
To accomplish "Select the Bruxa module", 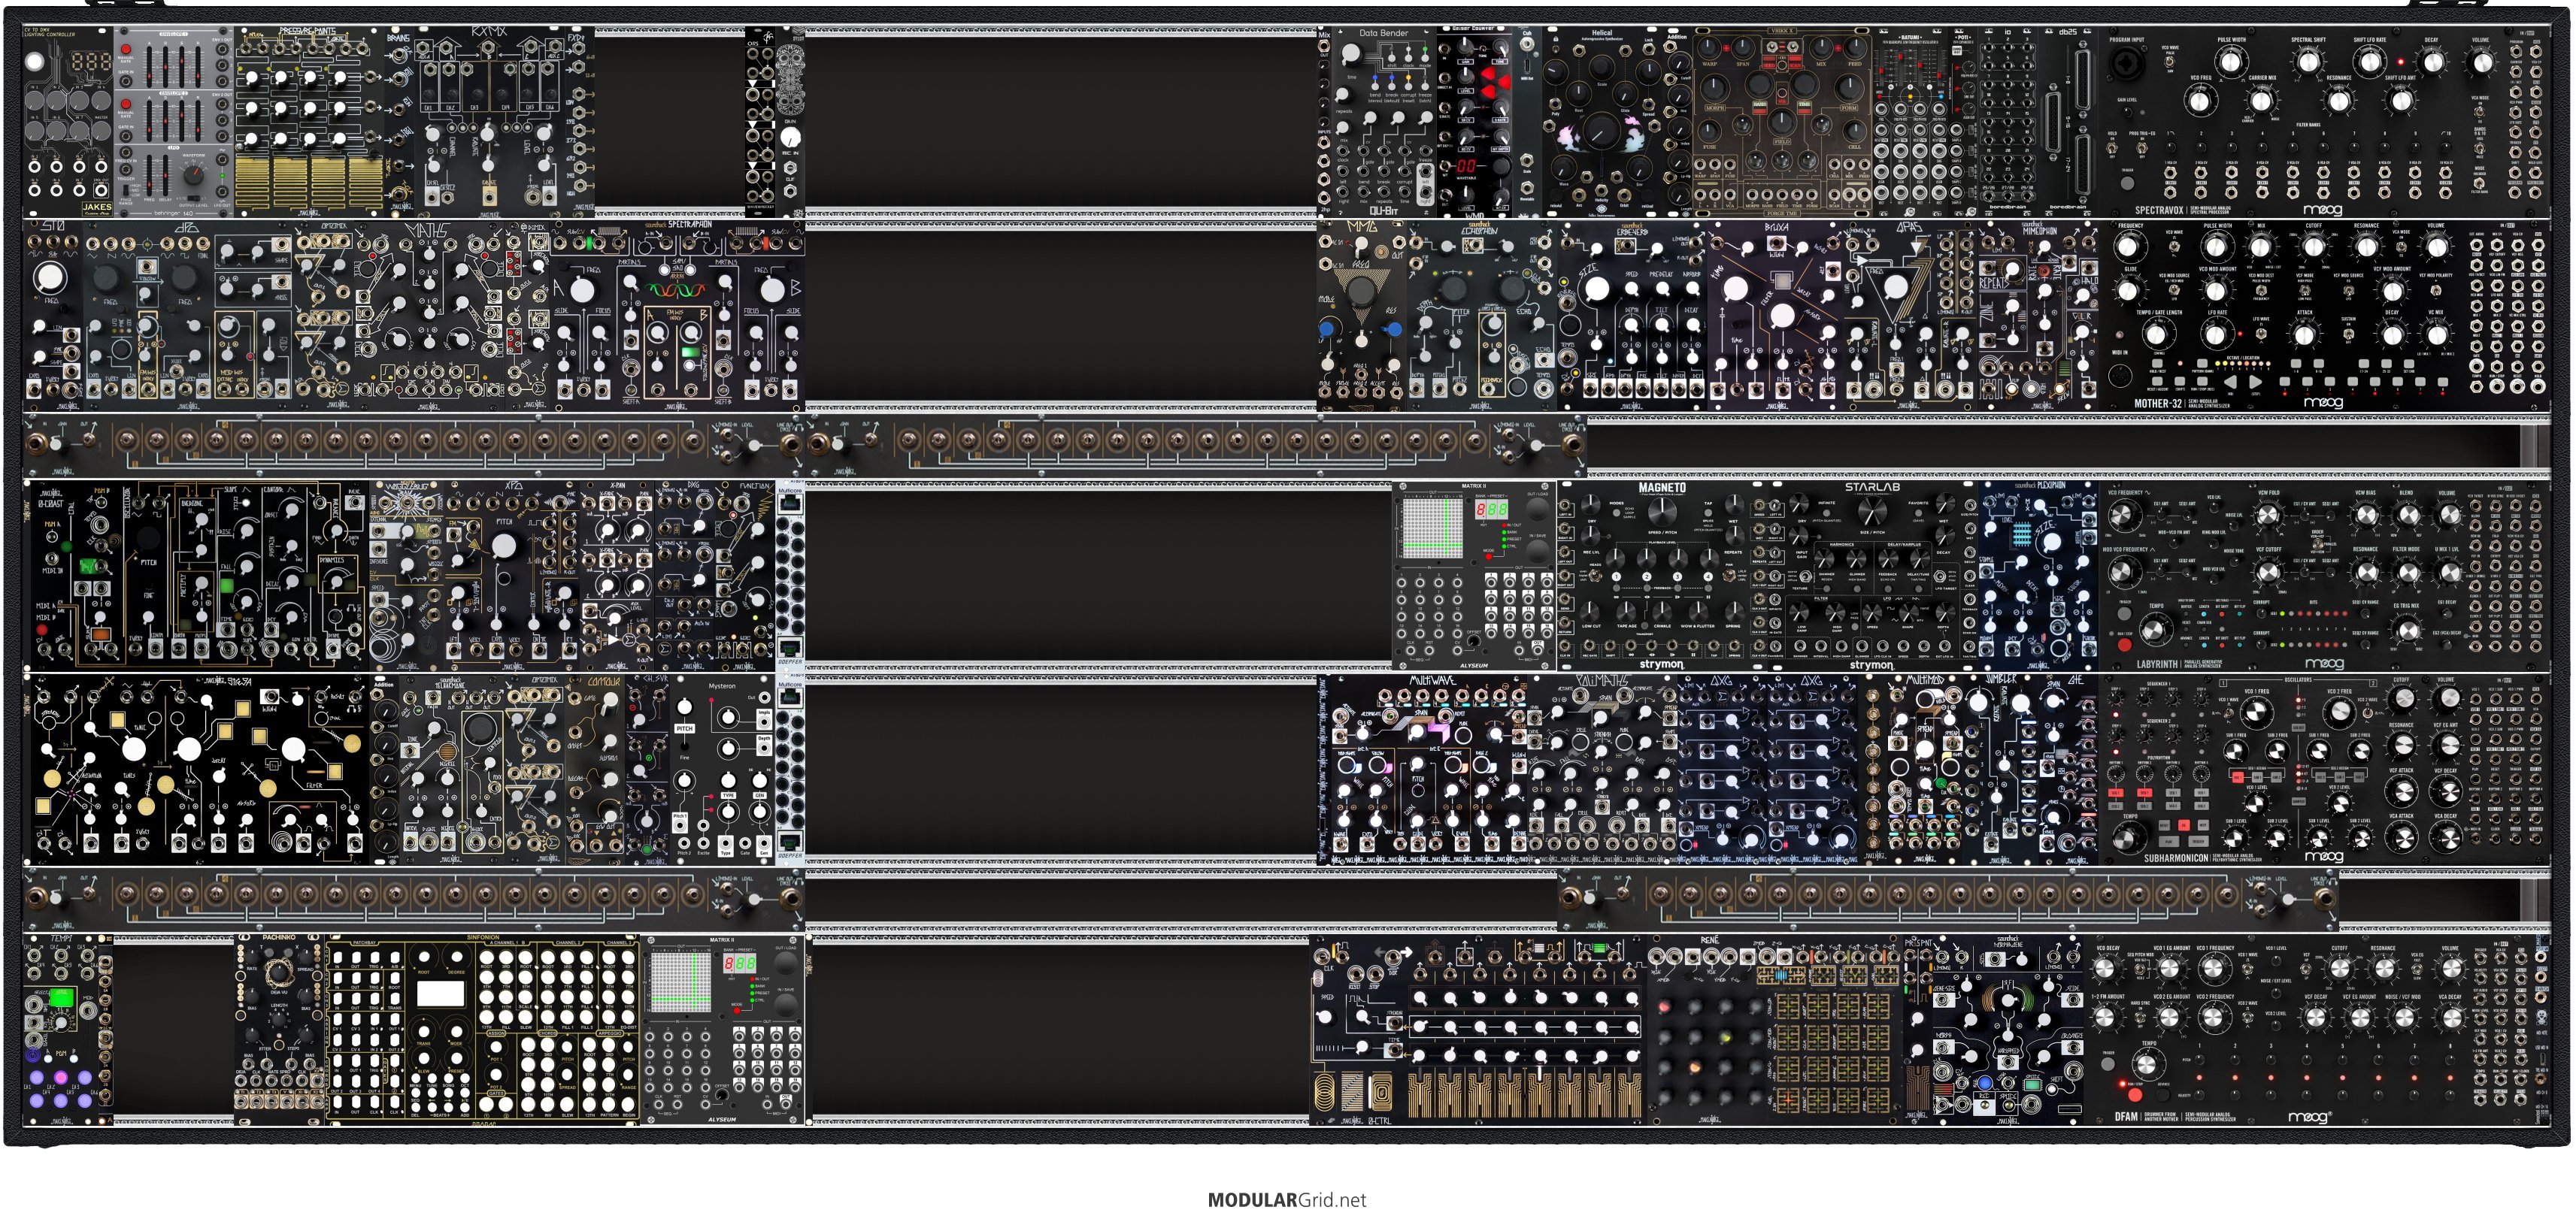I will (x=1775, y=315).
